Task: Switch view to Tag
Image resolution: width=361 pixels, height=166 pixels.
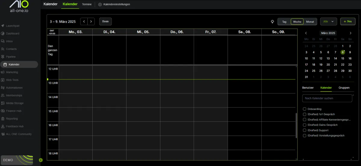Action: (284, 22)
